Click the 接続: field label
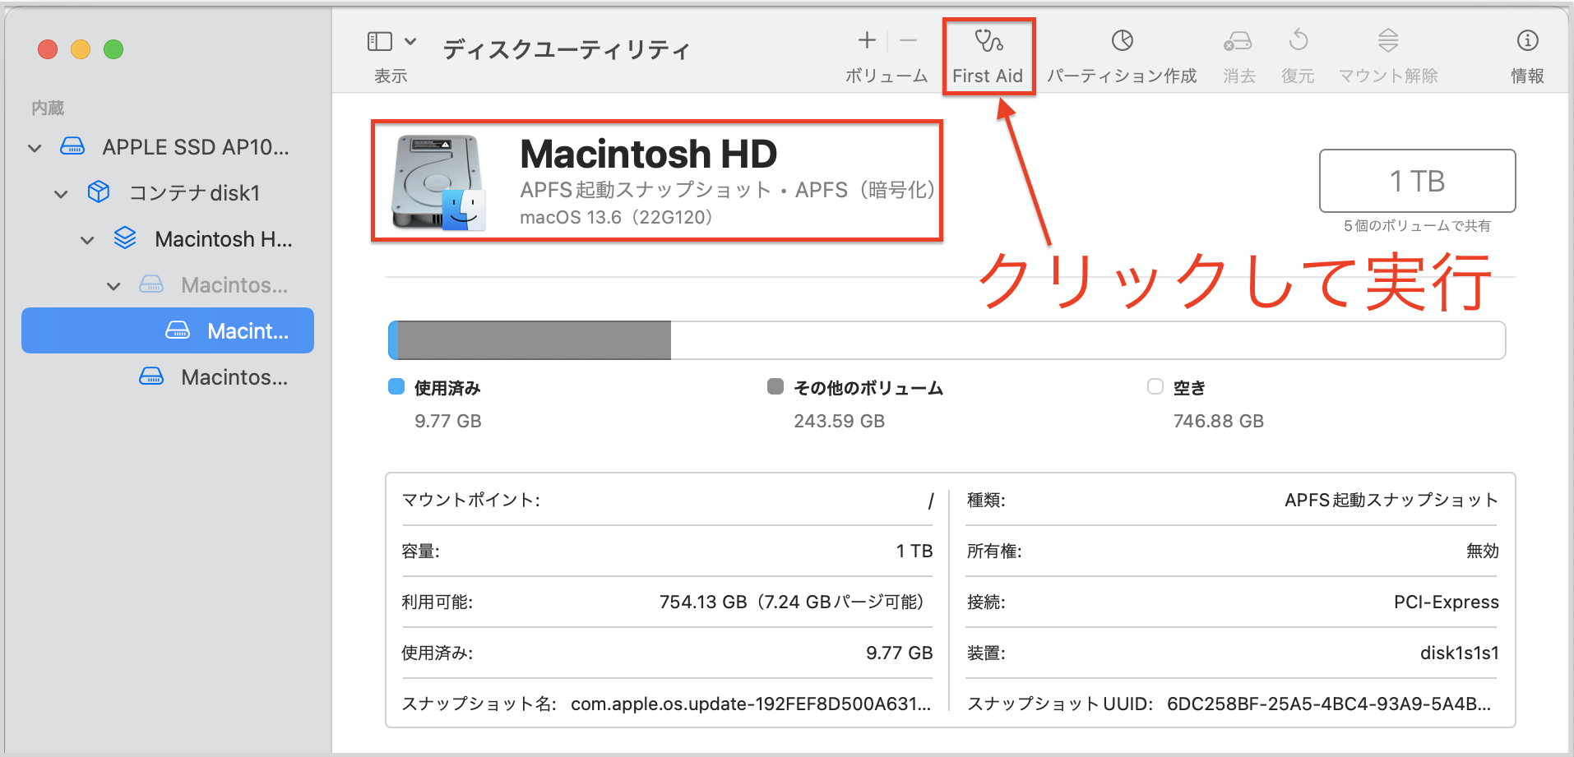This screenshot has height=757, width=1574. (987, 602)
